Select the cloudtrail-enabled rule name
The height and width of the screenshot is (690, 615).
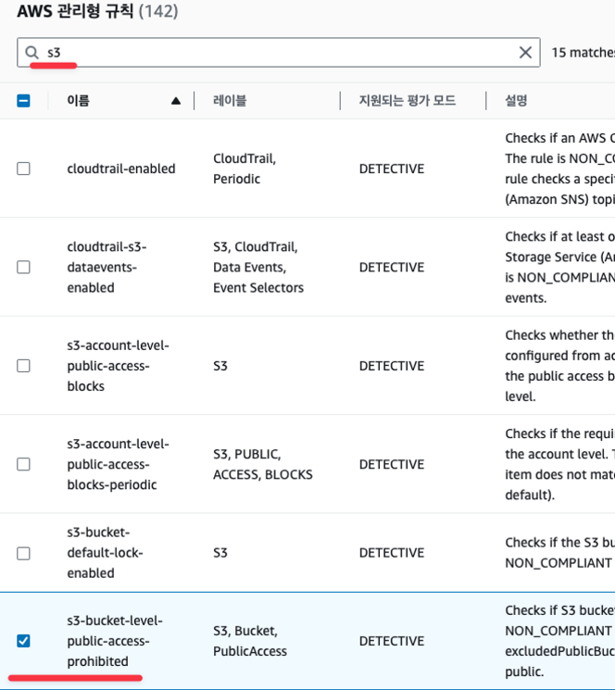(x=121, y=169)
